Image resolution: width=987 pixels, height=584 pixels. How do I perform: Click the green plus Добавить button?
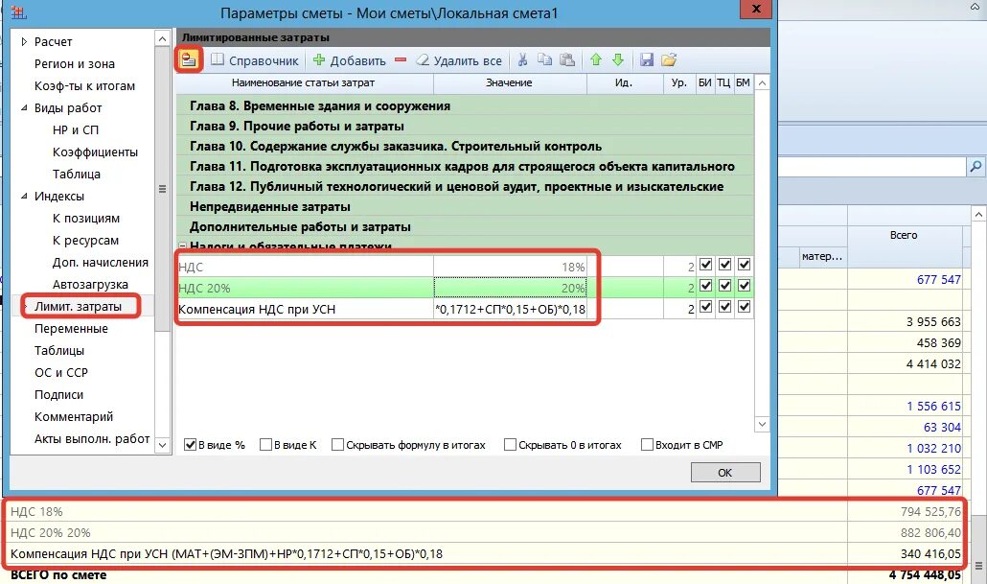350,60
